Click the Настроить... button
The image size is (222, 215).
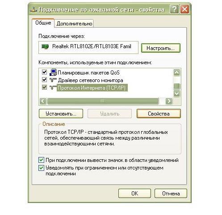point(161,48)
